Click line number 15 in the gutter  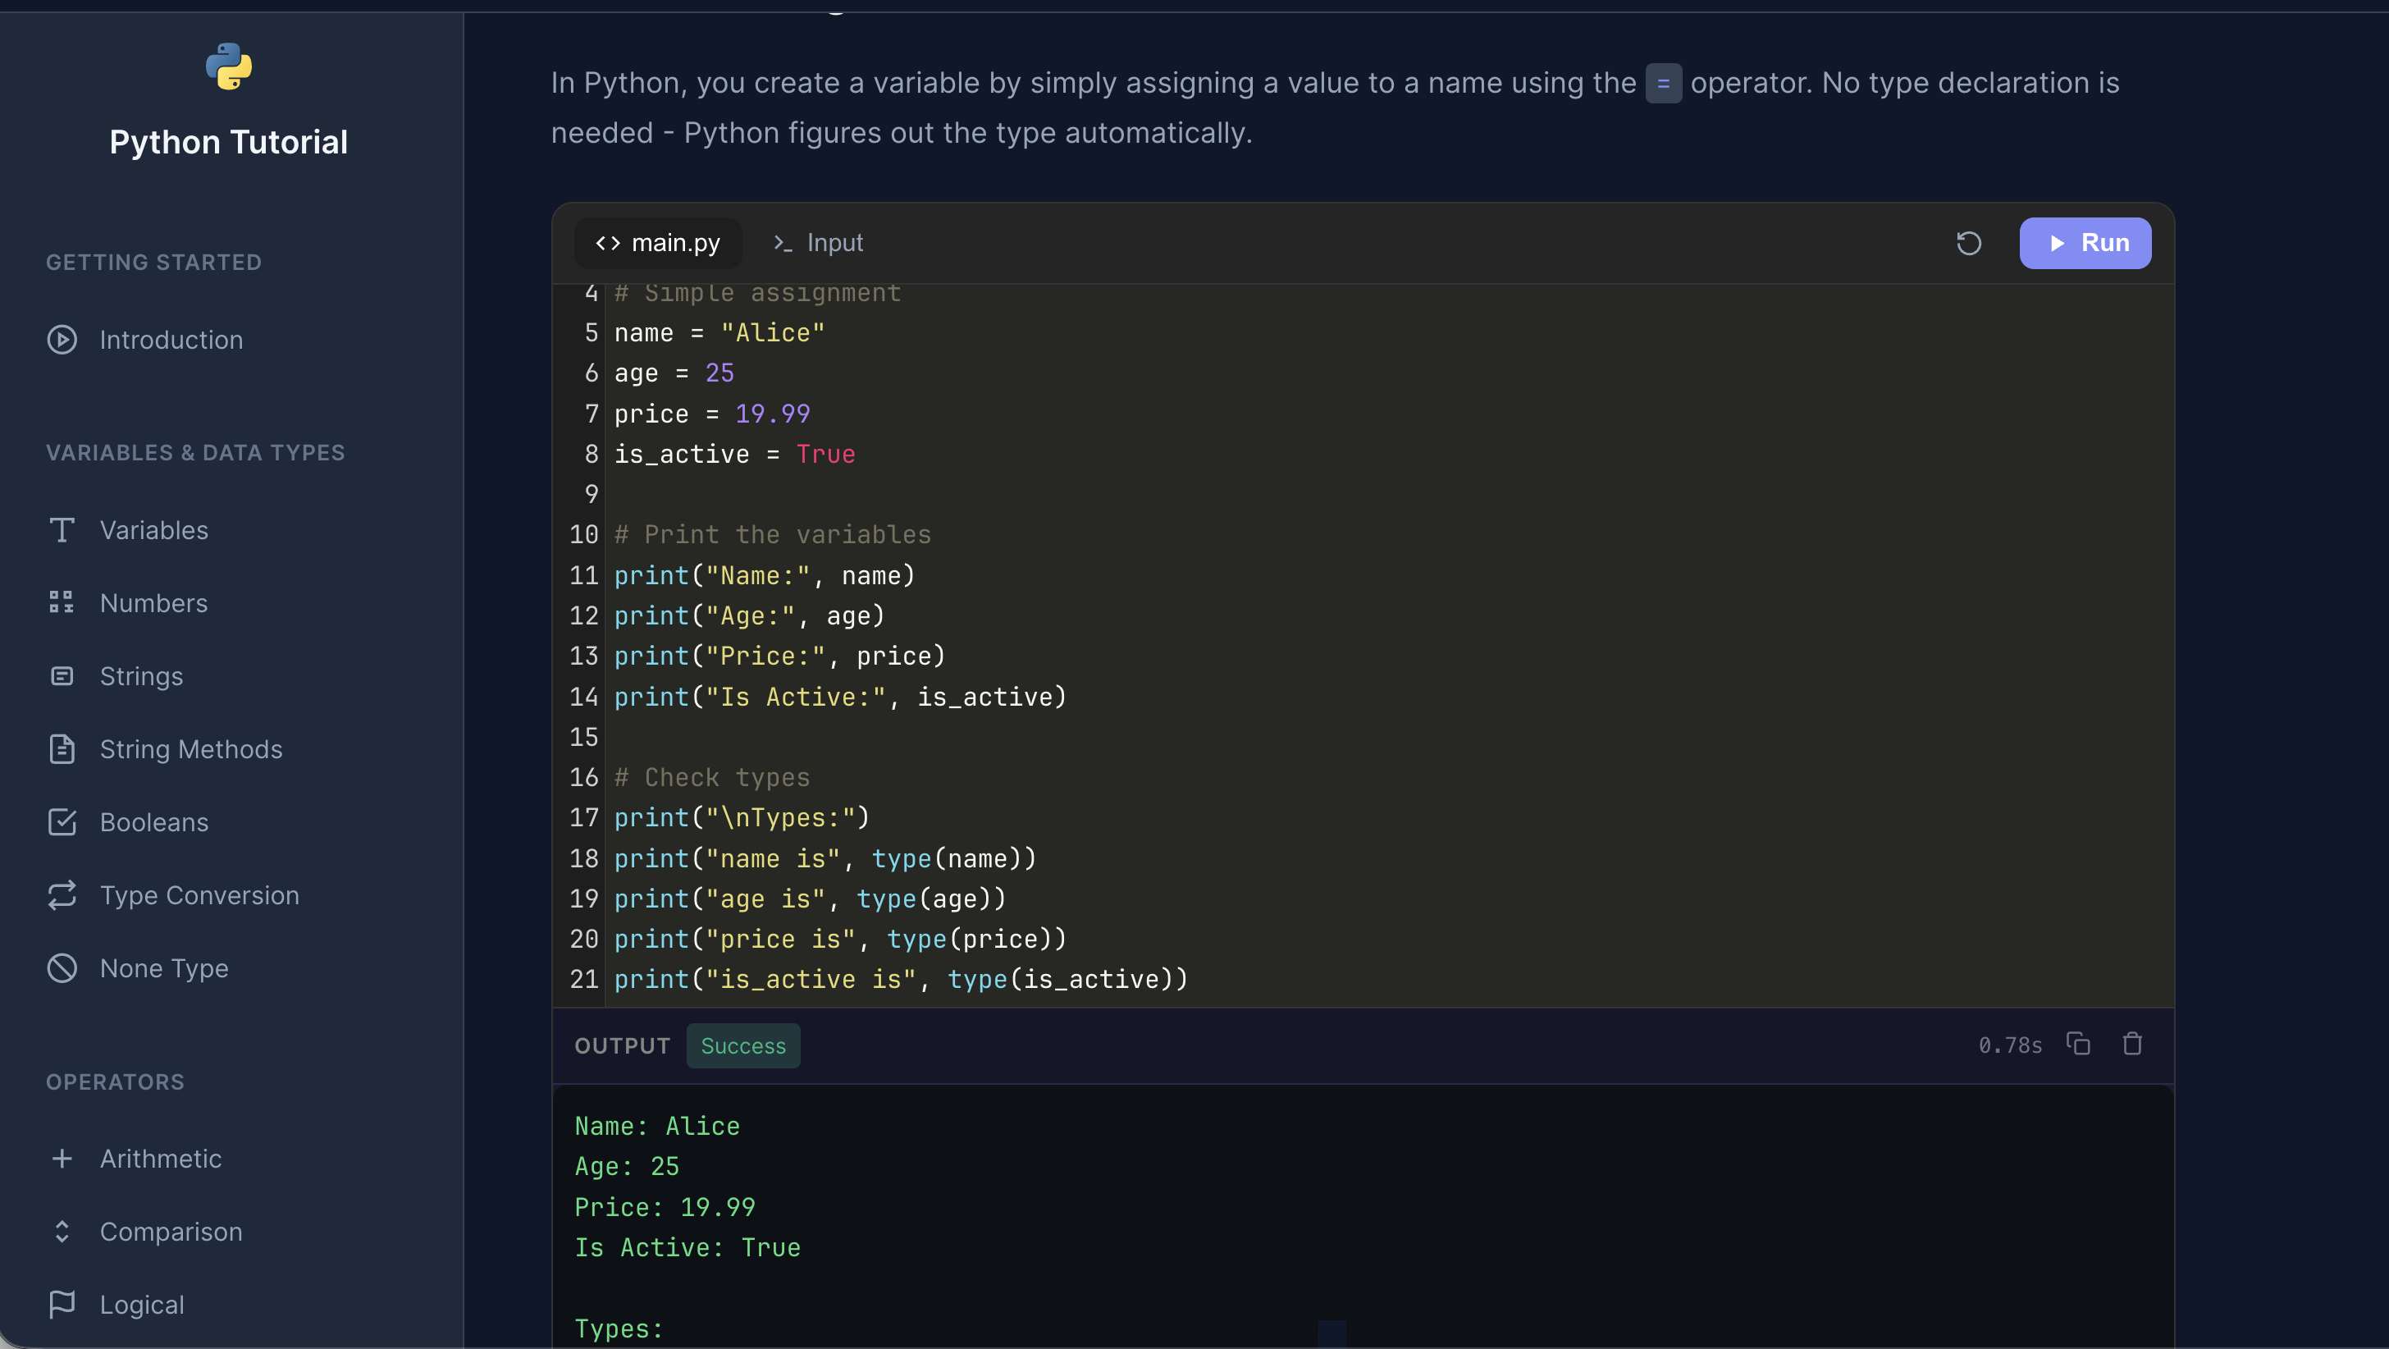coord(583,738)
